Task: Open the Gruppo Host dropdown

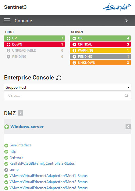Action: (67, 87)
